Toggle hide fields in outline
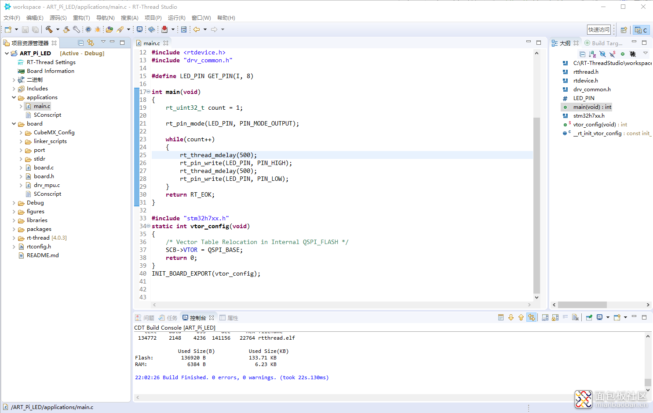 pos(602,54)
